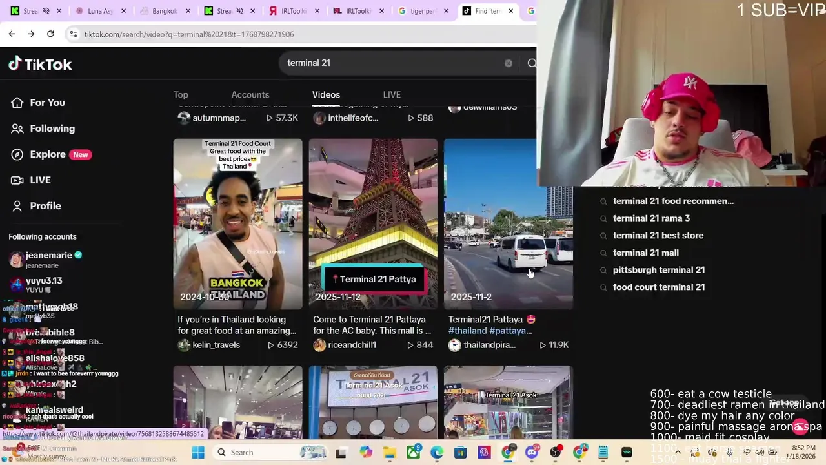This screenshot has height=465, width=826.
Task: Open the Terminal 21 Food Court video
Action: coord(237,223)
